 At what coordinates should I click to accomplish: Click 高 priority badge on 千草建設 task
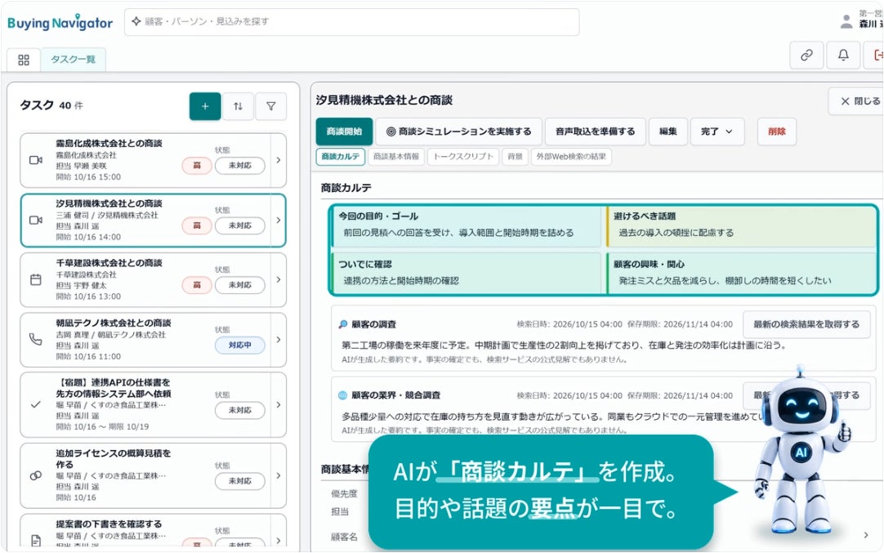pyautogui.click(x=197, y=285)
